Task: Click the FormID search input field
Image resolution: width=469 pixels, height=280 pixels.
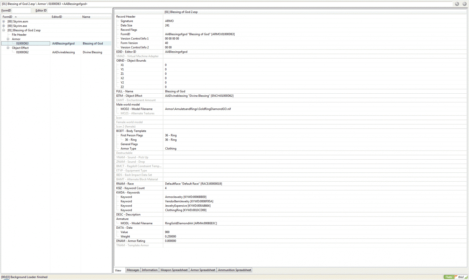Action: pyautogui.click(x=21, y=11)
